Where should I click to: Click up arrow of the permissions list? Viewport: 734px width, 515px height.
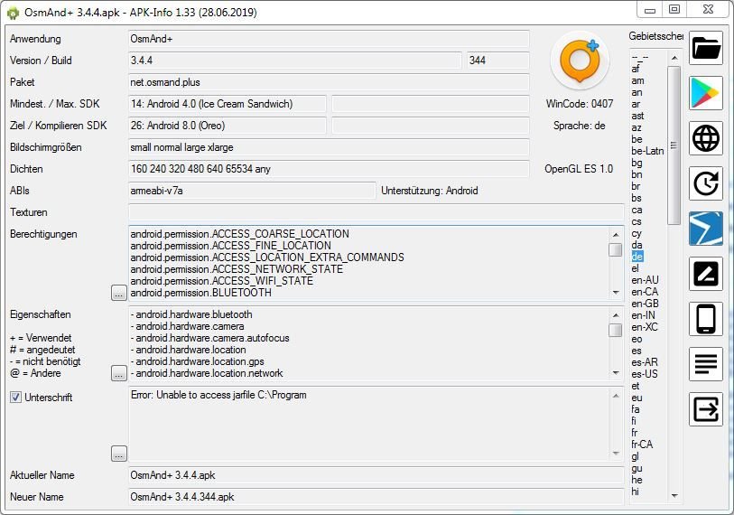[x=616, y=234]
